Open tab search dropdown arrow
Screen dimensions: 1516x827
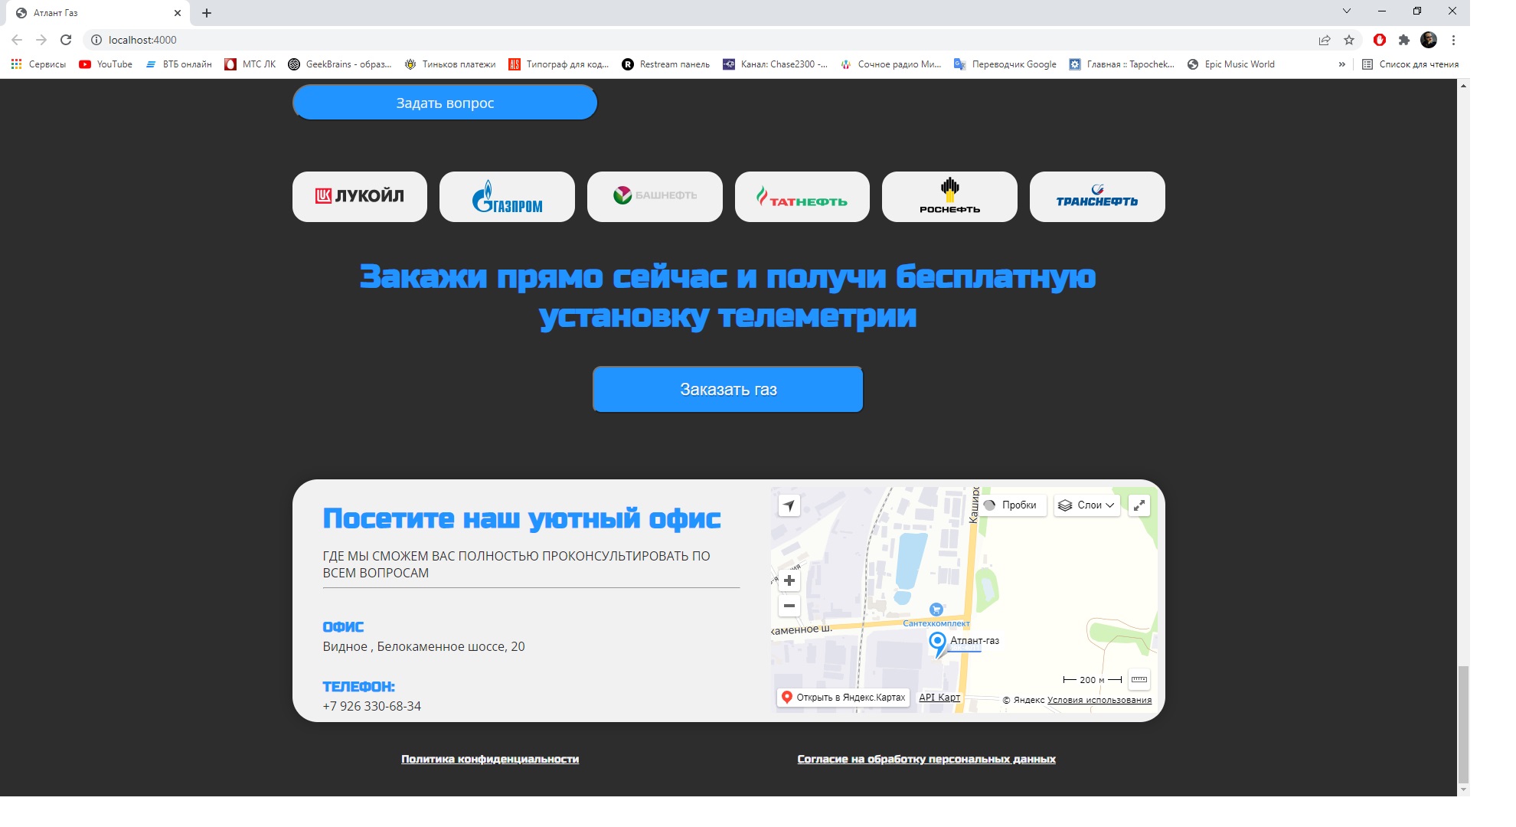point(1346,11)
